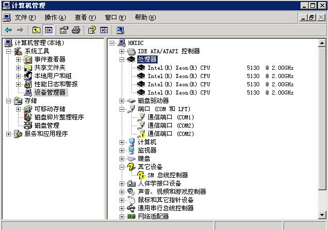Expand the 磁盘驱动器 node

click(122, 101)
